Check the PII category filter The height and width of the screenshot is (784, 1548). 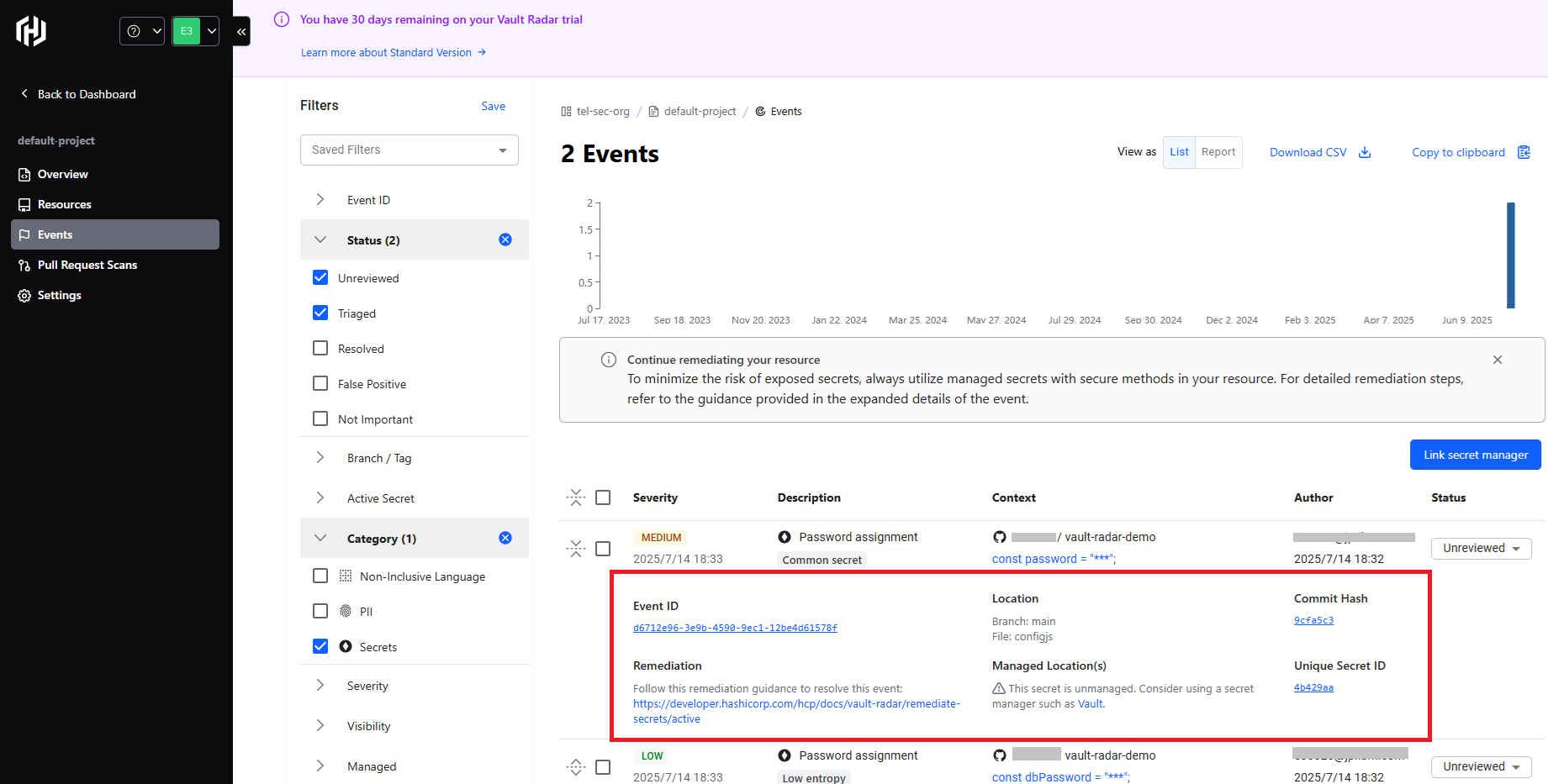(320, 611)
